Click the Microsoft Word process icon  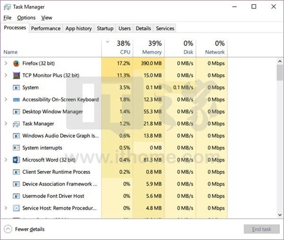pyautogui.click(x=16, y=160)
